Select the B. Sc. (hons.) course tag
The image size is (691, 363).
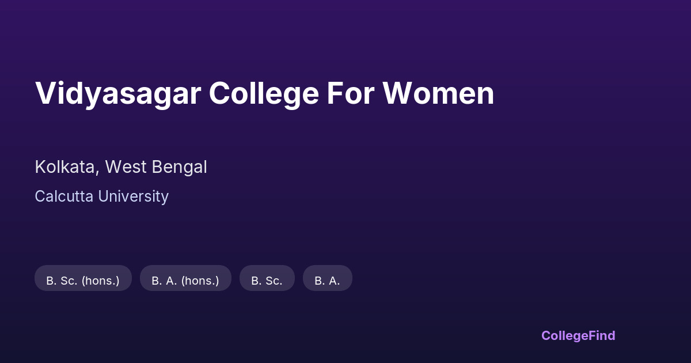(83, 281)
